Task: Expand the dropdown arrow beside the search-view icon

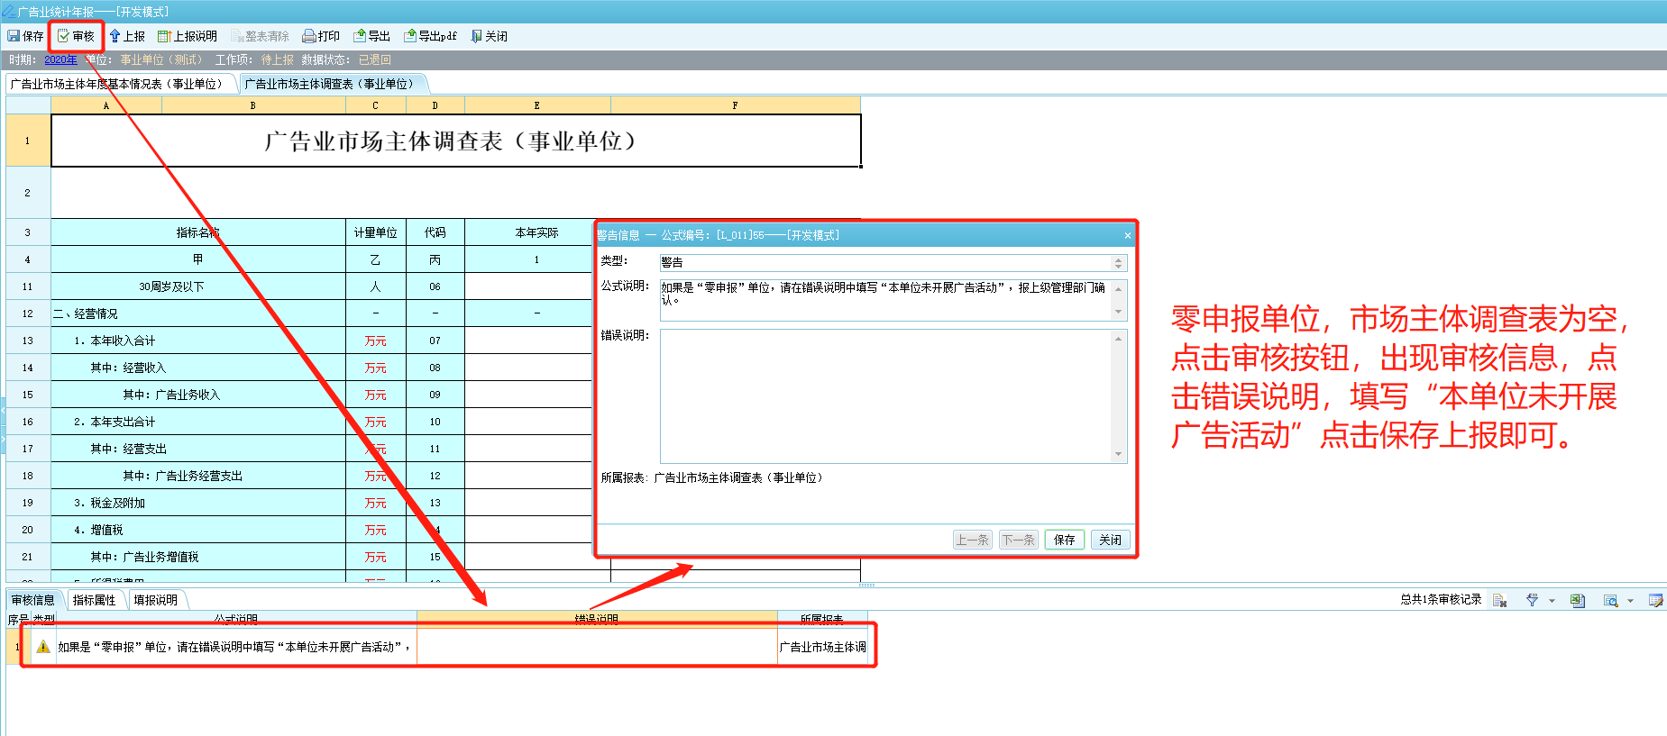Action: point(1630,601)
